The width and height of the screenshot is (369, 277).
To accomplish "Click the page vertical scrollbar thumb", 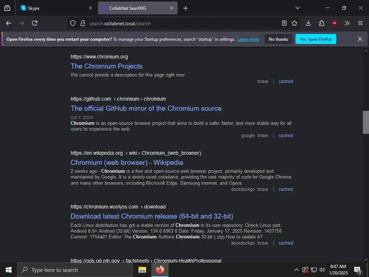I will pyautogui.click(x=366, y=122).
